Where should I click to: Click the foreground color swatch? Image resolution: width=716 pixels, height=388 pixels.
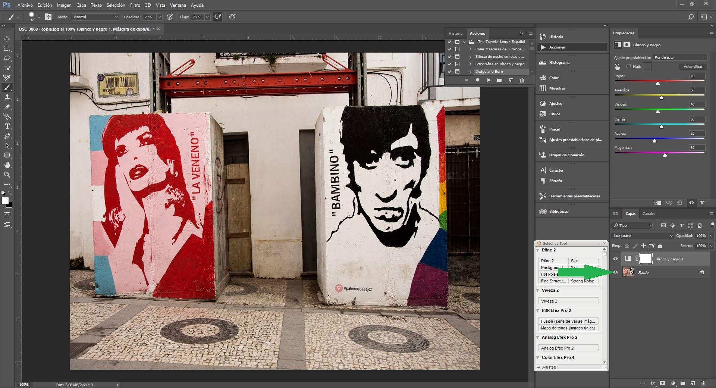click(x=5, y=201)
